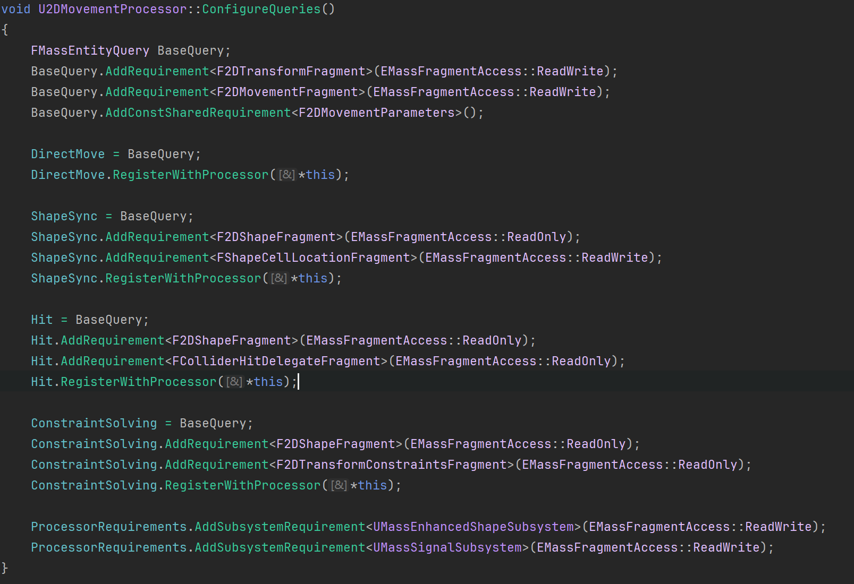
Task: Click the [&] inlay hint in ShapeSync.RegisterWithProcessor
Action: [279, 278]
